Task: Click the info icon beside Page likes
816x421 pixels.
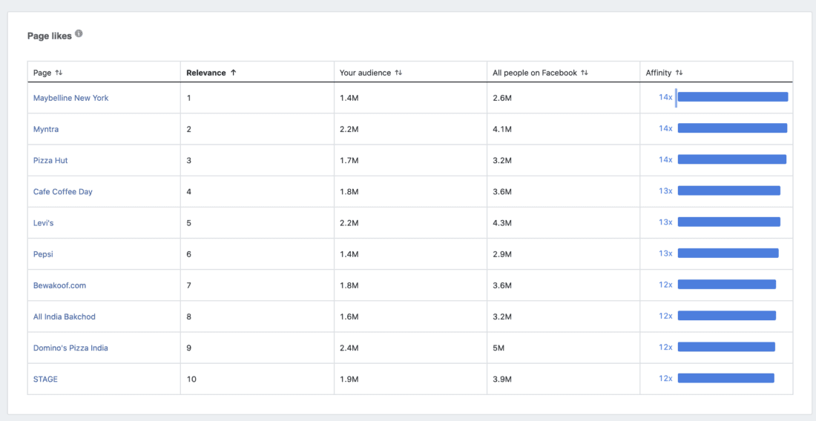Action: pos(79,34)
